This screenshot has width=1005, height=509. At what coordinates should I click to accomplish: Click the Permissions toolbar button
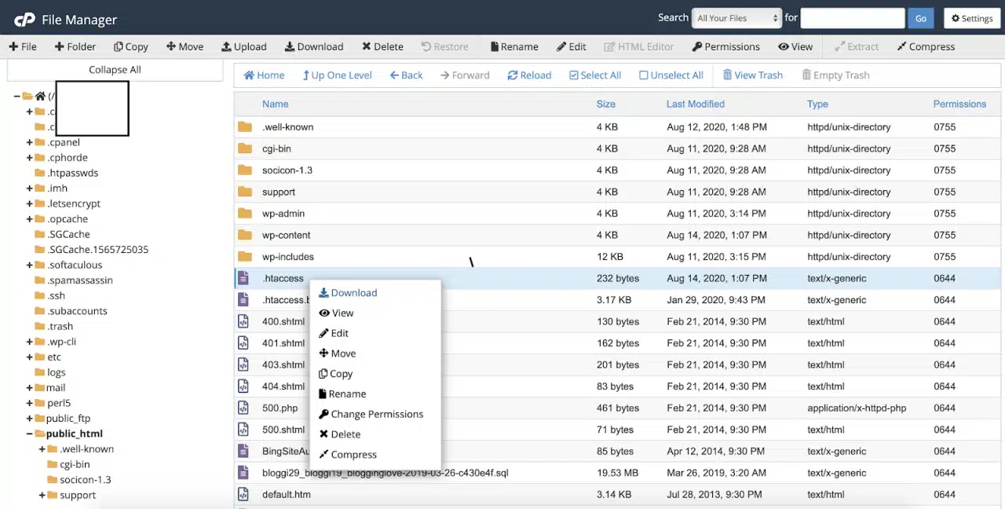726,46
